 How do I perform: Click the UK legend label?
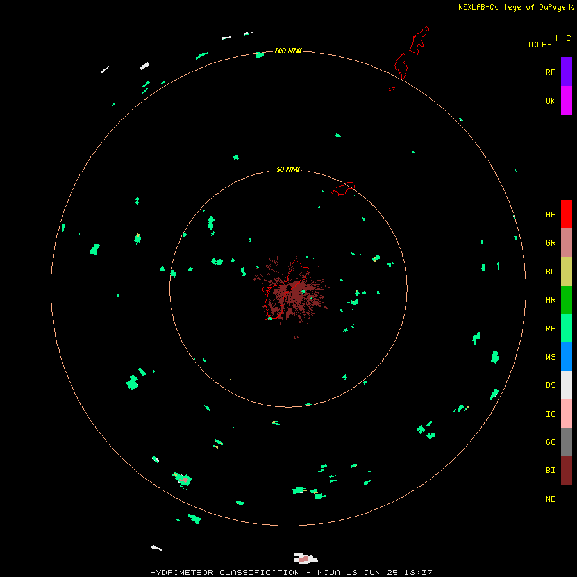550,101
